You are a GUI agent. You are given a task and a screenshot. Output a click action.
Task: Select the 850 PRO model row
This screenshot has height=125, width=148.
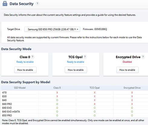click(x=75, y=115)
